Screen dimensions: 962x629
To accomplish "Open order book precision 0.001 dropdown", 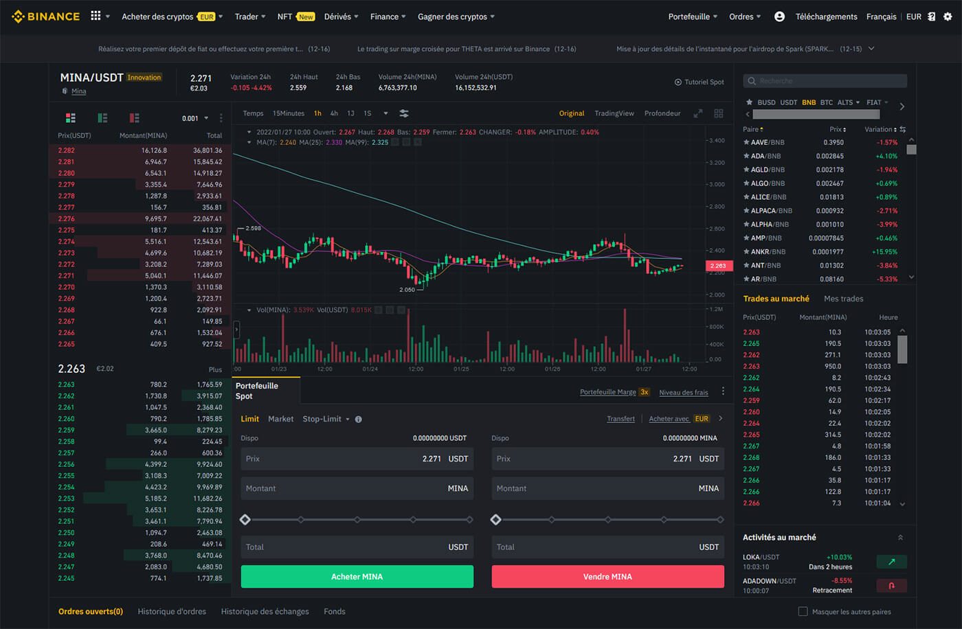I will [195, 118].
